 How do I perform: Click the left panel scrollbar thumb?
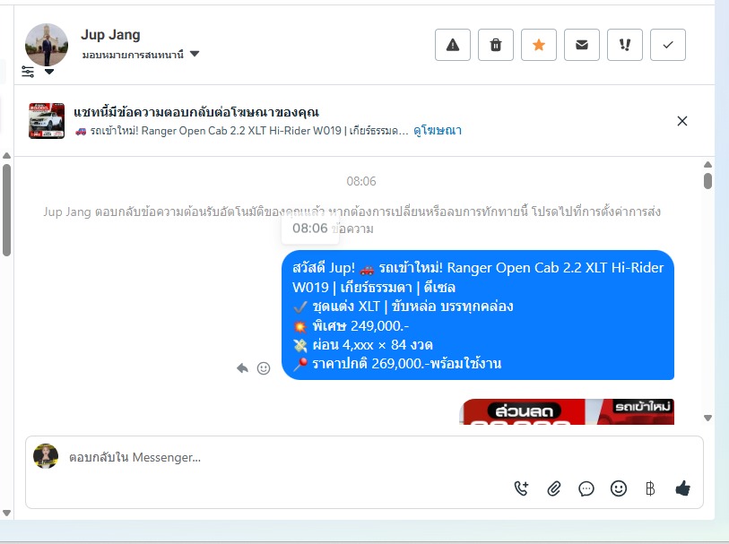6,210
